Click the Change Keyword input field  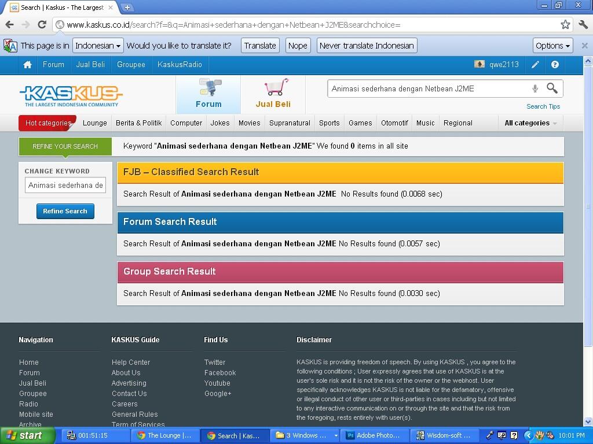pos(65,186)
